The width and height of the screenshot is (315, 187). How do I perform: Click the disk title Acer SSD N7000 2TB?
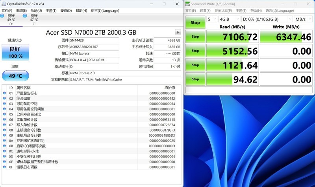tap(91, 32)
